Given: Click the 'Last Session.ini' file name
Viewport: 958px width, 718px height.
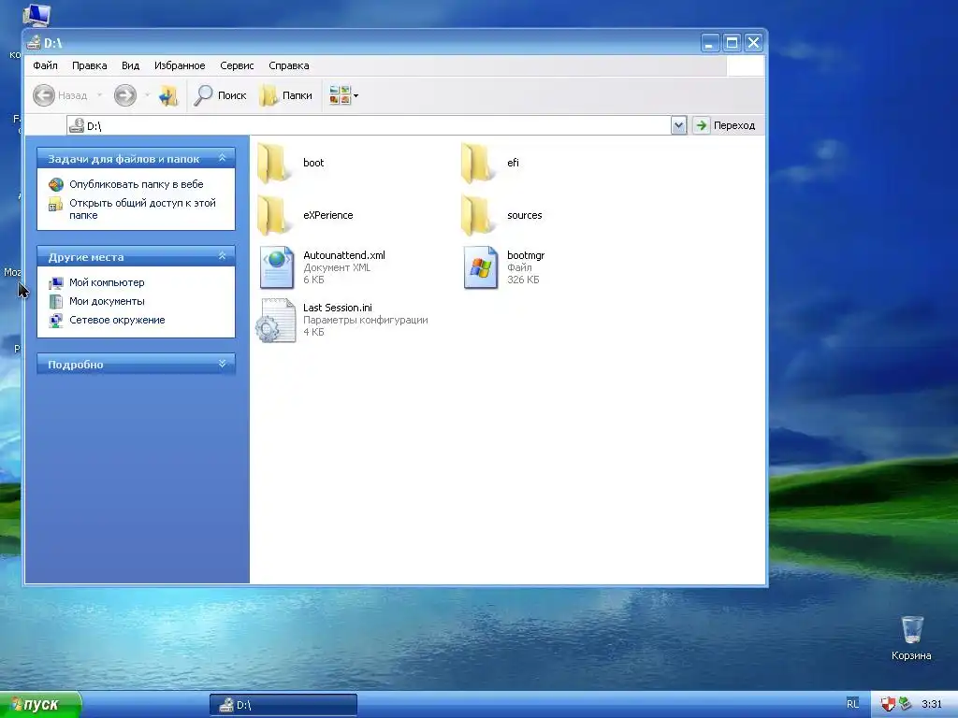Looking at the screenshot, I should pos(337,308).
